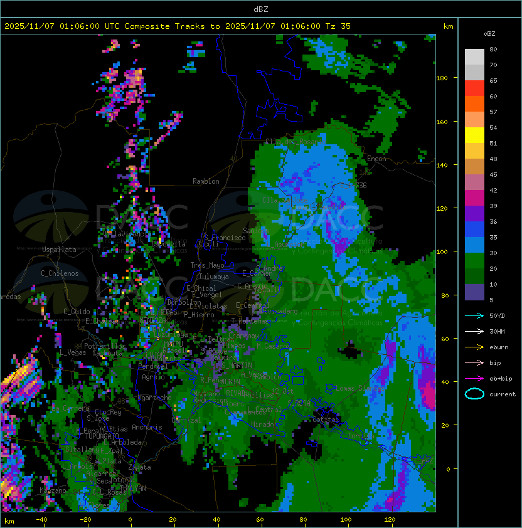Click the 'Uspallata' map label
This screenshot has height=528, width=522.
tap(59, 250)
